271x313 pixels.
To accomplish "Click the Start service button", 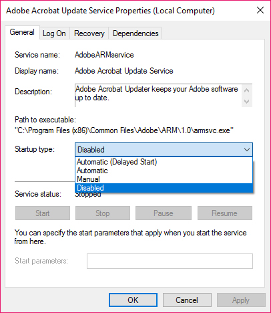I will click(x=43, y=213).
